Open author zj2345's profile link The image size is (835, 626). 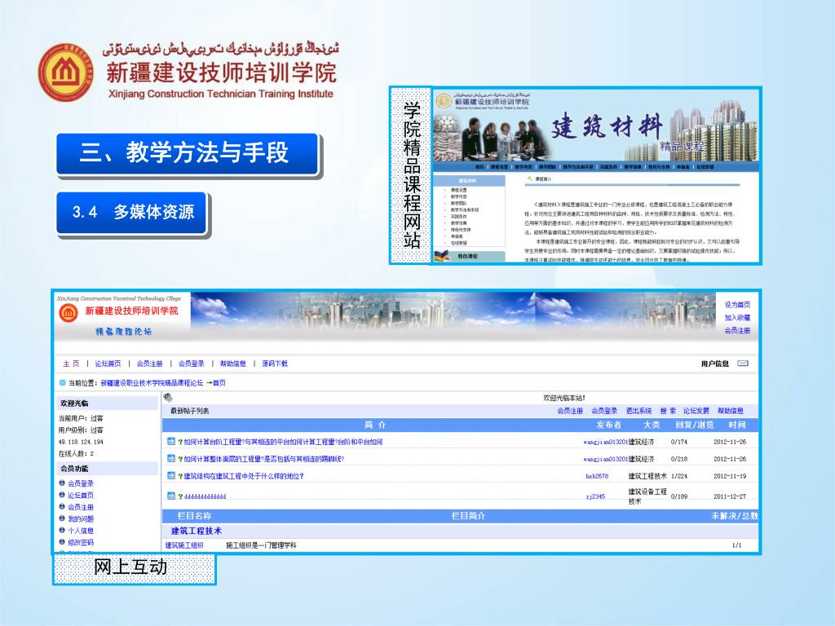(x=595, y=496)
